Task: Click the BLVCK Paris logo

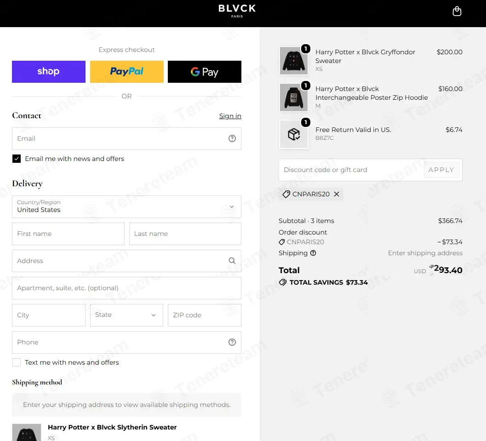Action: click(x=237, y=11)
